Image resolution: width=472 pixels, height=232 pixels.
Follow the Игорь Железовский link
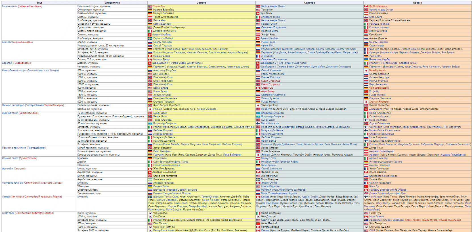point(272,74)
